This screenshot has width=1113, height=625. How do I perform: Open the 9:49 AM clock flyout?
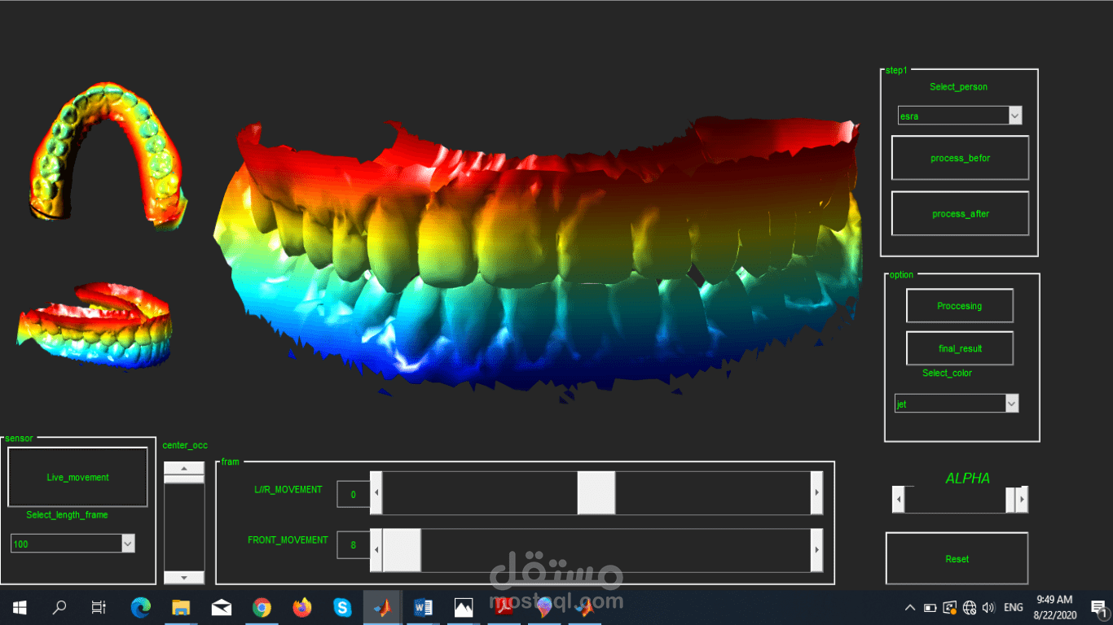point(1054,607)
